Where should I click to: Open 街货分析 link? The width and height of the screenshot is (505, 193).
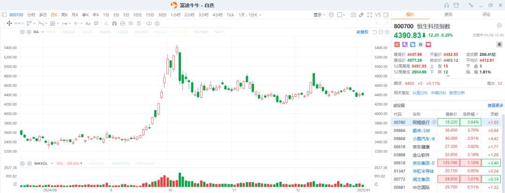[457, 93]
